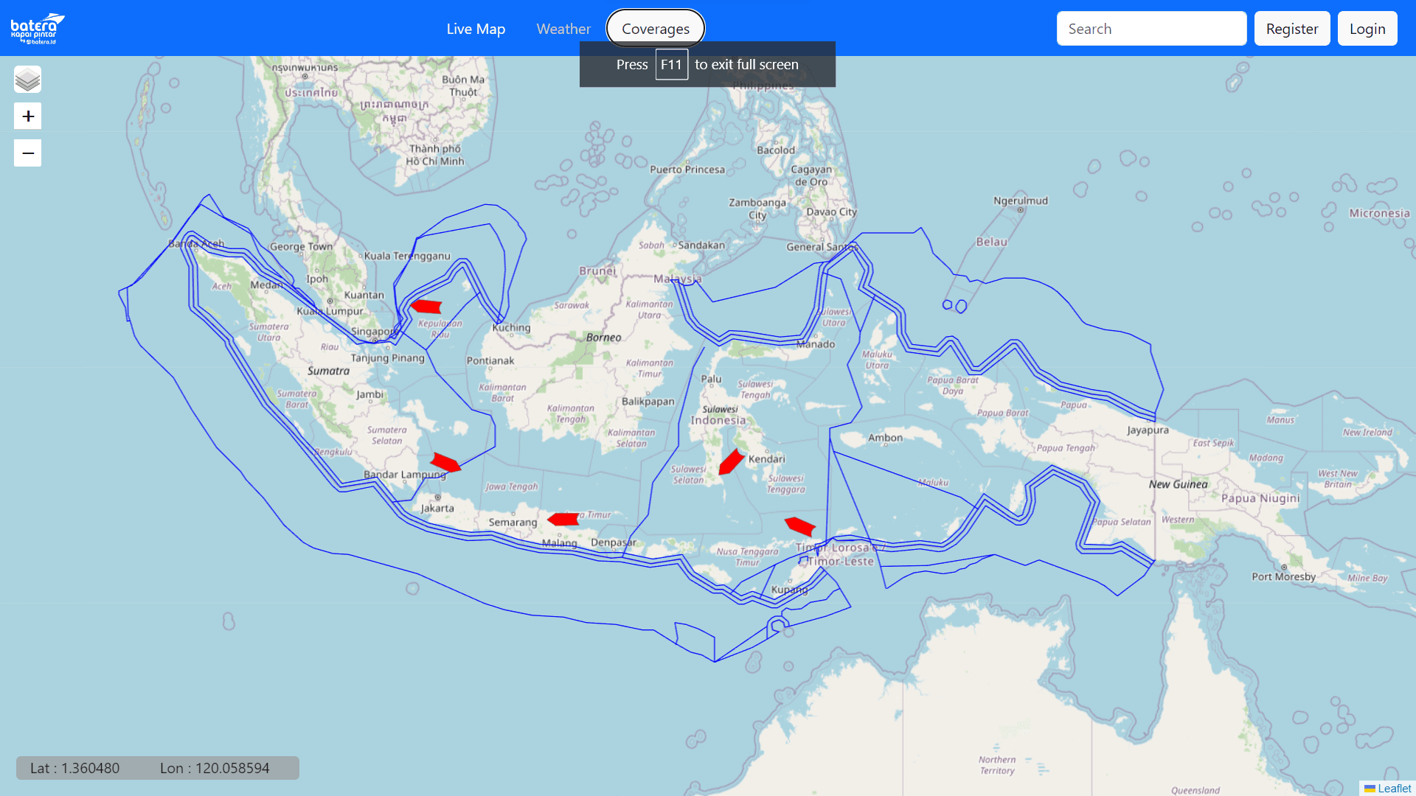Click the Lat Lon coordinates display
This screenshot has height=796, width=1416.
click(157, 768)
